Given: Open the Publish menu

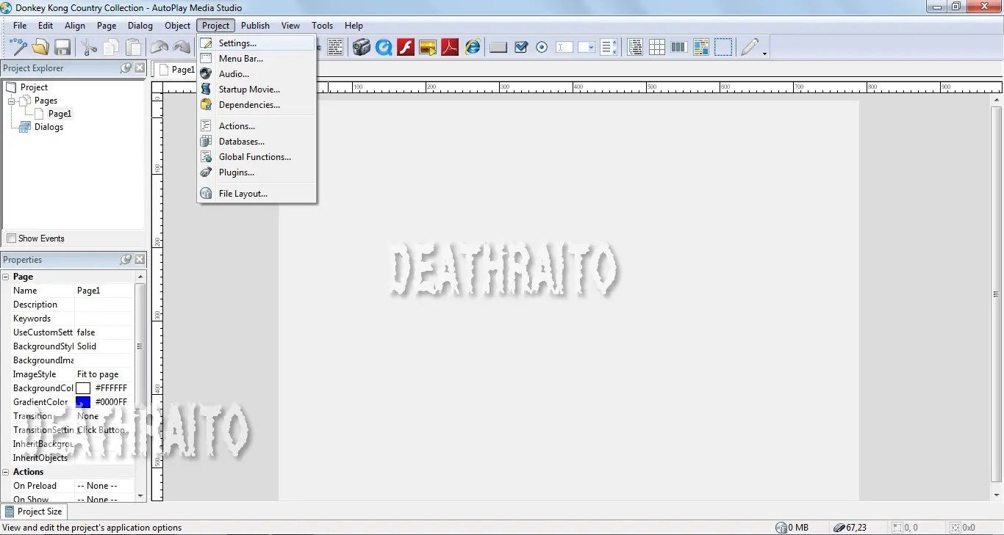Looking at the screenshot, I should tap(255, 26).
